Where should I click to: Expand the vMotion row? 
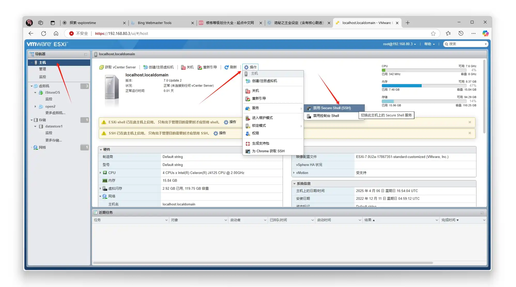pyautogui.click(x=294, y=173)
